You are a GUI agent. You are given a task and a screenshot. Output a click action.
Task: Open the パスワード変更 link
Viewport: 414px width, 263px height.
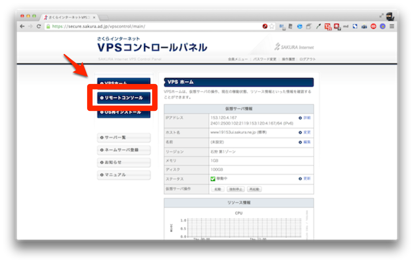pyautogui.click(x=265, y=59)
